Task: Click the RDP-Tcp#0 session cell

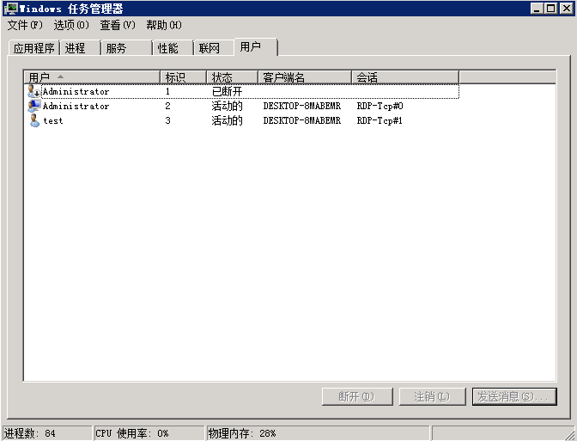Action: (380, 106)
